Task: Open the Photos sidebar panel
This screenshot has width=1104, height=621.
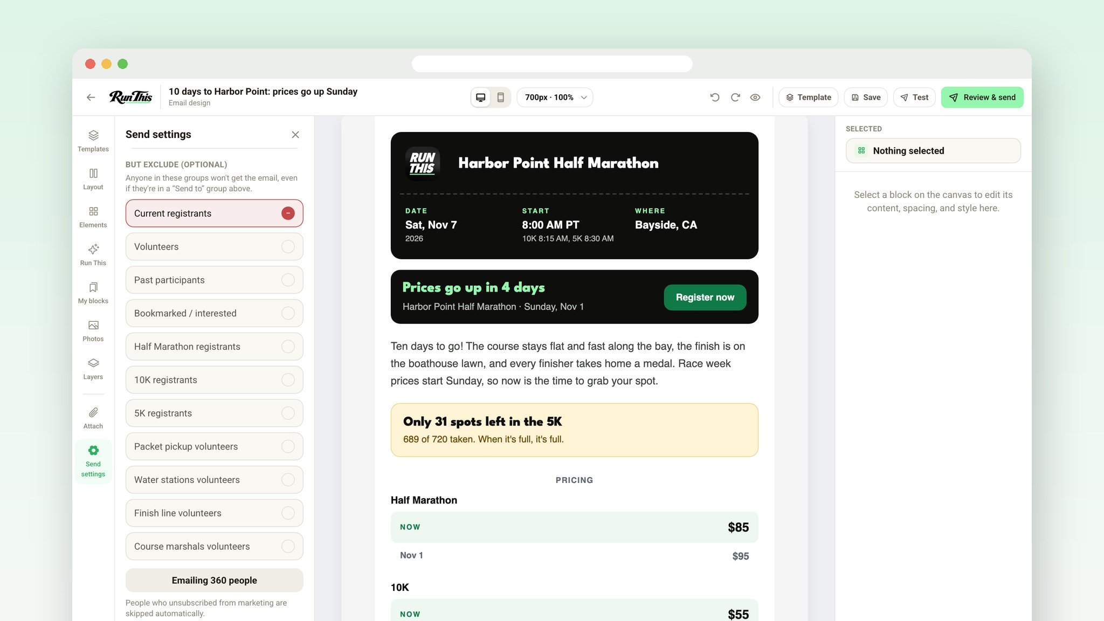Action: point(93,330)
